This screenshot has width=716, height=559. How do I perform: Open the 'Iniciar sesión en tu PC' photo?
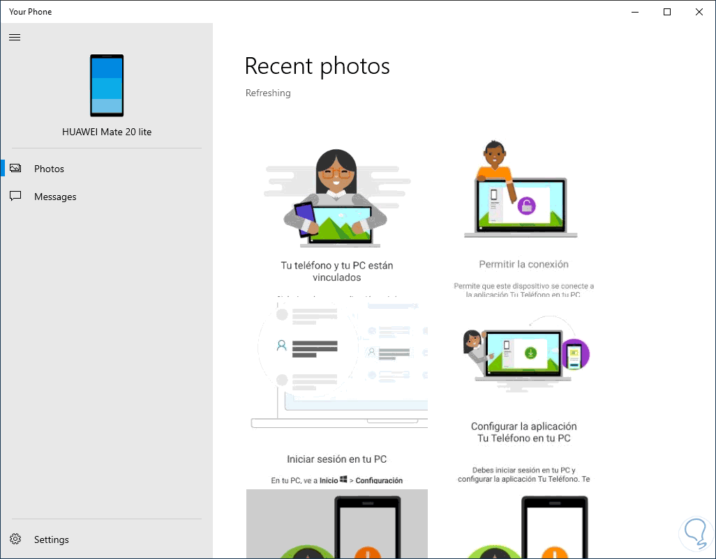[337, 392]
